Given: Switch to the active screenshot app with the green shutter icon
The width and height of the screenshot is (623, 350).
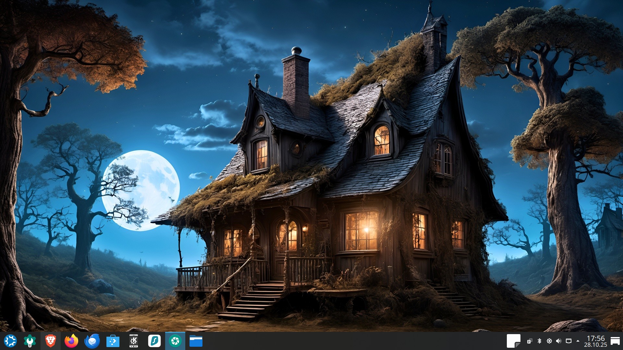Looking at the screenshot, I should (x=175, y=341).
